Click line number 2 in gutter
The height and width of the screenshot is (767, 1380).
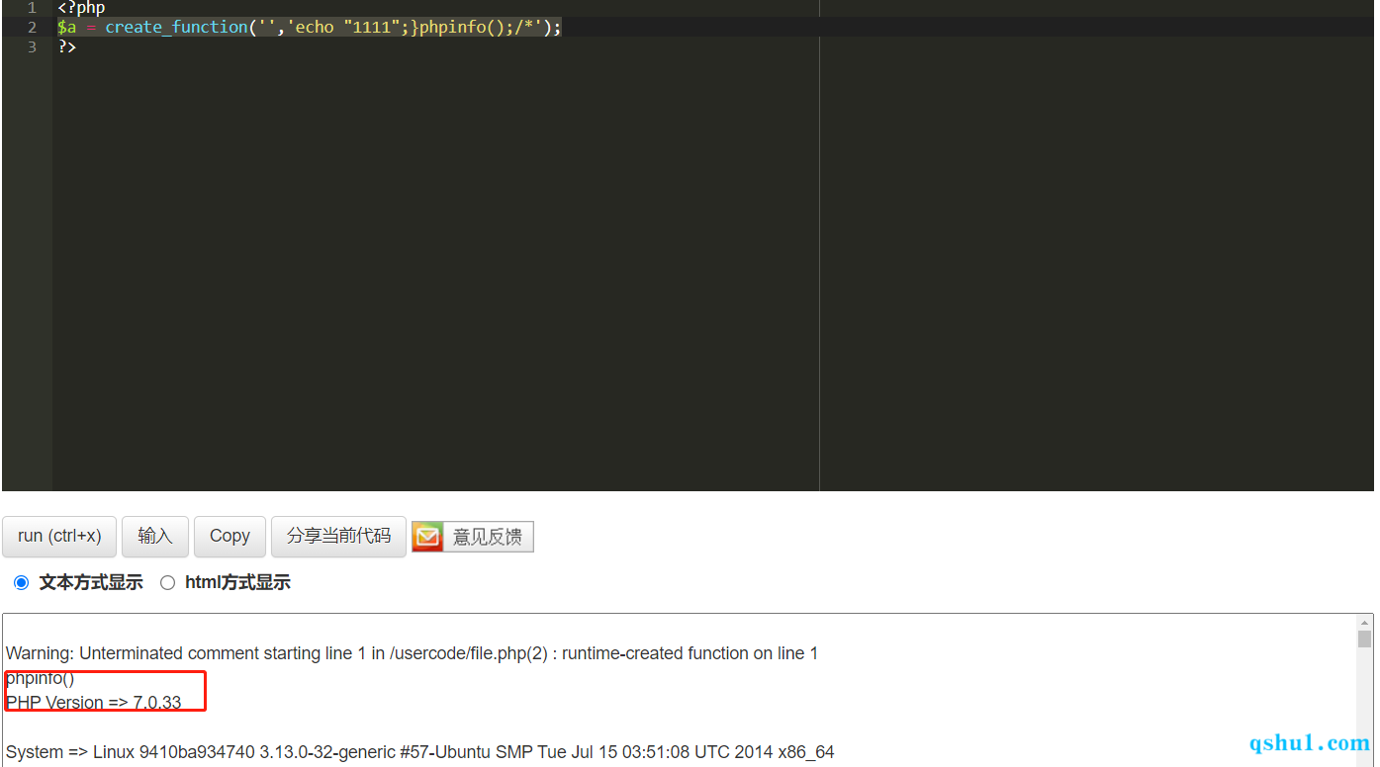coord(33,28)
